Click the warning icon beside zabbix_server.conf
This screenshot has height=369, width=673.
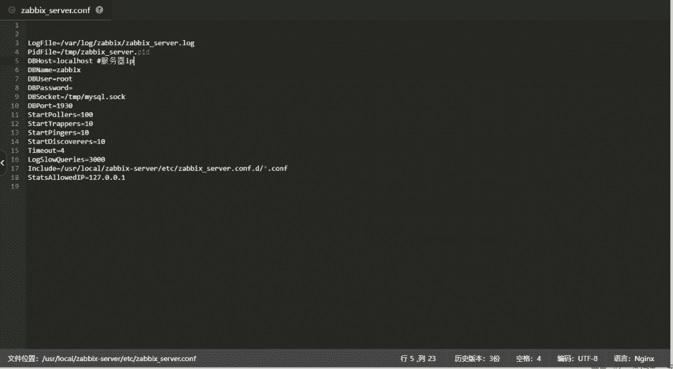pos(100,10)
